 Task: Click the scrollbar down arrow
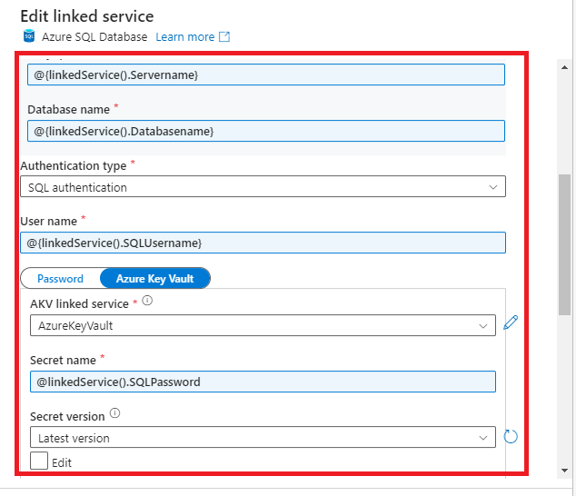564,471
